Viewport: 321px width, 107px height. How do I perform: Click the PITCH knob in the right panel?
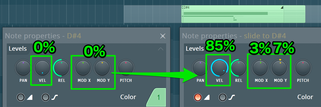click(x=303, y=68)
